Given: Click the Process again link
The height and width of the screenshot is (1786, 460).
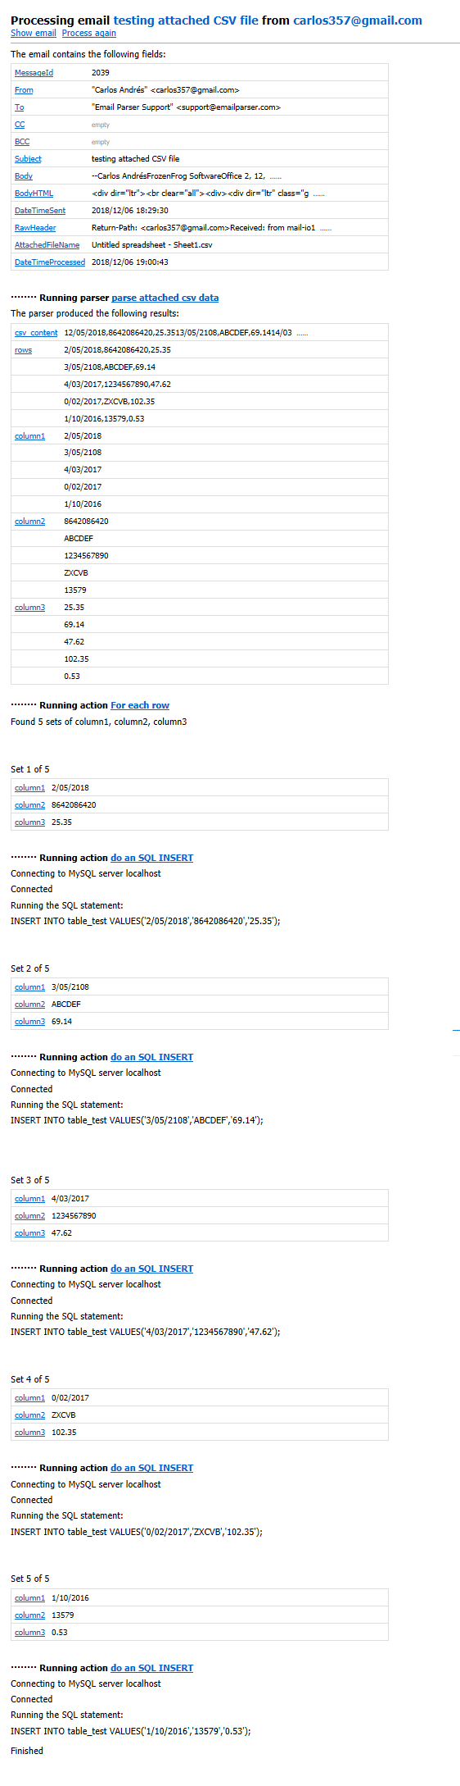Looking at the screenshot, I should [x=89, y=33].
